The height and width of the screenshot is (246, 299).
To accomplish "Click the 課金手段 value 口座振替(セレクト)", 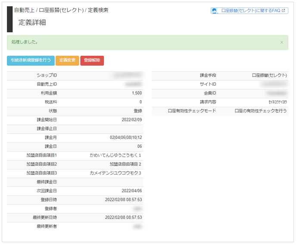I will [269, 75].
